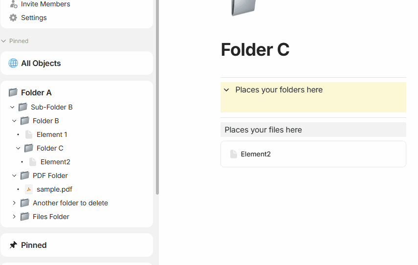Collapse the Folder B tree node
The width and height of the screenshot is (418, 265).
click(x=14, y=121)
